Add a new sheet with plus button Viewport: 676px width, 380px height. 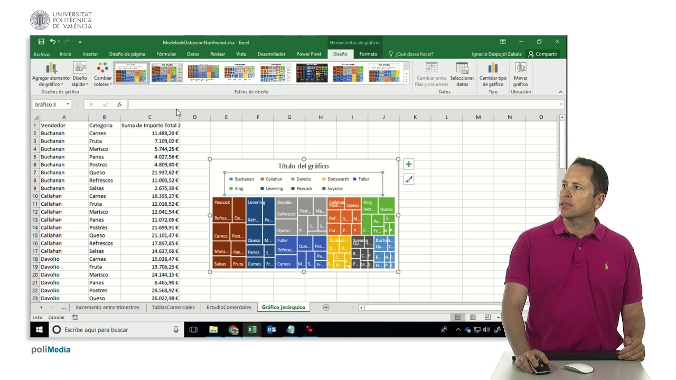(x=326, y=308)
